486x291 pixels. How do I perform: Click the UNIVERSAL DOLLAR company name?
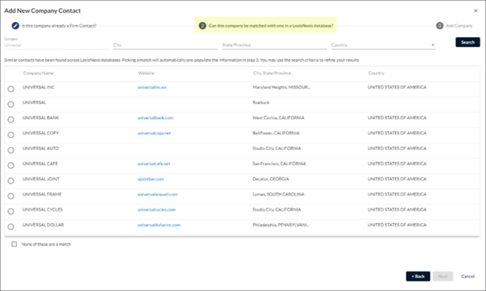tap(43, 225)
